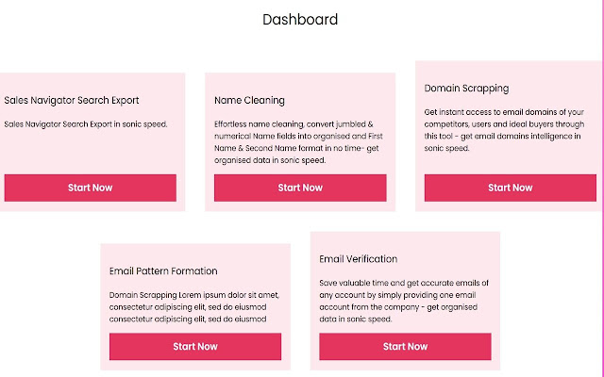Click the 'Export in sonic speed' description
Screen dimensions: 604x377
pyautogui.click(x=86, y=123)
